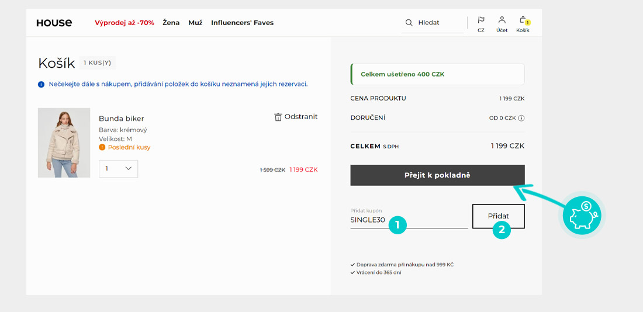The image size is (643, 312).
Task: Open the Účet account icon
Action: (502, 20)
